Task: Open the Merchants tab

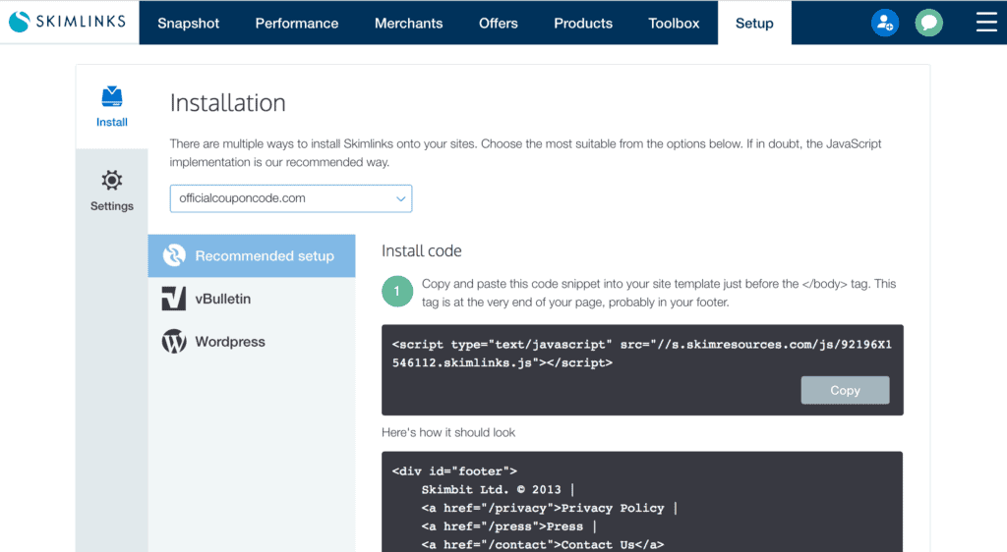Action: pyautogui.click(x=408, y=23)
